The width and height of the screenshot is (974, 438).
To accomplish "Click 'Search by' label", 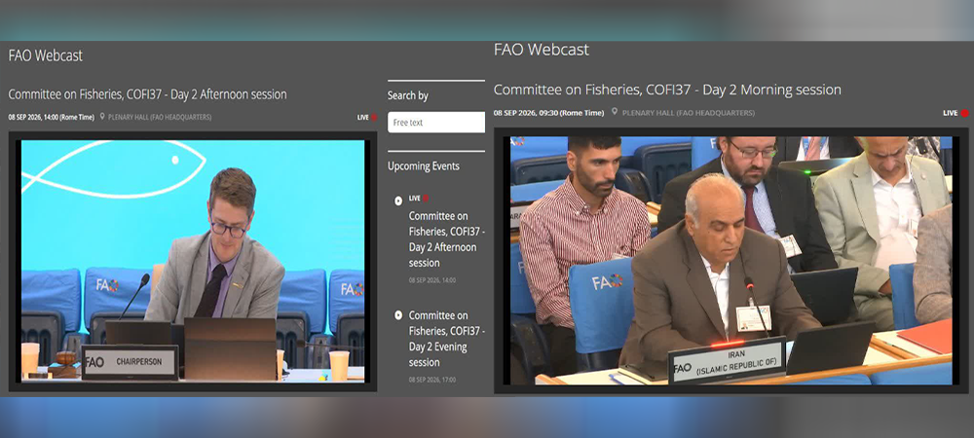I will [x=407, y=95].
